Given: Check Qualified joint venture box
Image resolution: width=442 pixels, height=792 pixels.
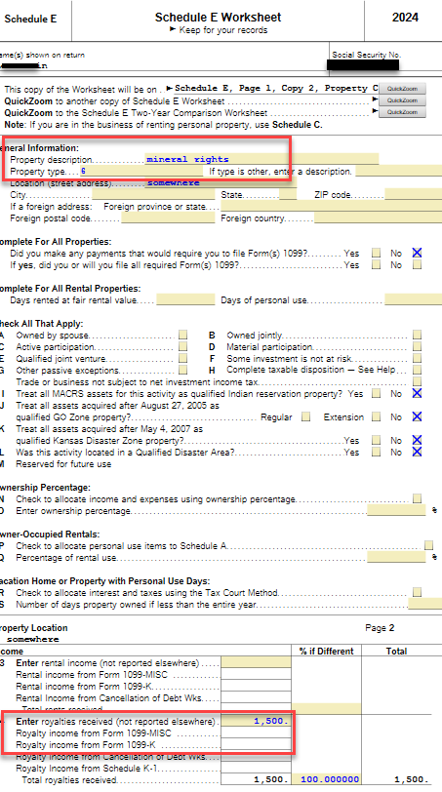Looking at the screenshot, I should [x=182, y=359].
